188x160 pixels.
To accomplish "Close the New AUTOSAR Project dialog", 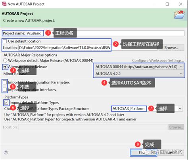I will coord(180,4).
